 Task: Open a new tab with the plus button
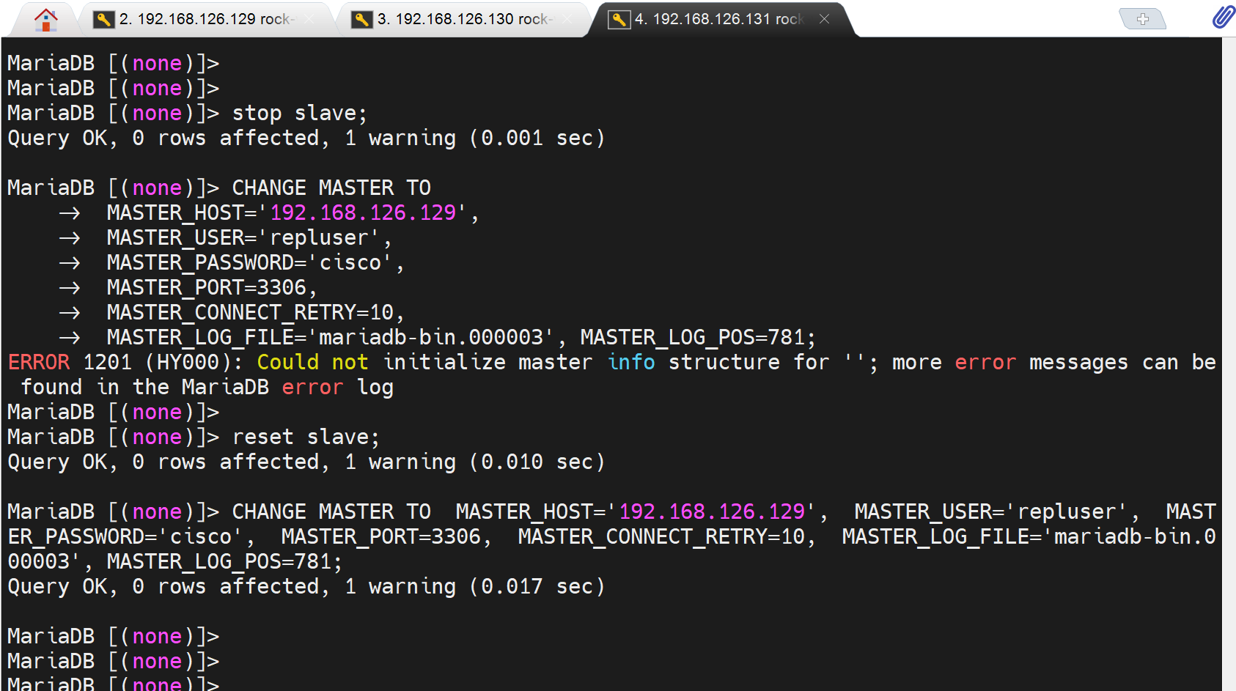tap(1142, 19)
